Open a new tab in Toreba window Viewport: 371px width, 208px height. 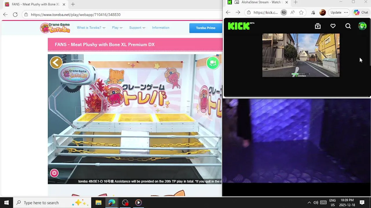73,4
